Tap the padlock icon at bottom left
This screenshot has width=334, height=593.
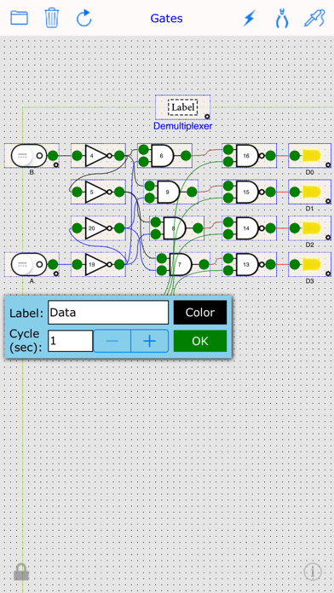click(x=21, y=572)
